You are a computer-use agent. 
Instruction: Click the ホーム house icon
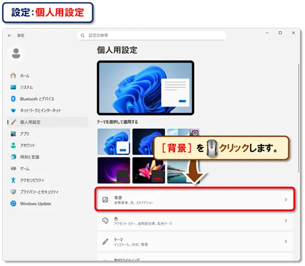tap(13, 75)
